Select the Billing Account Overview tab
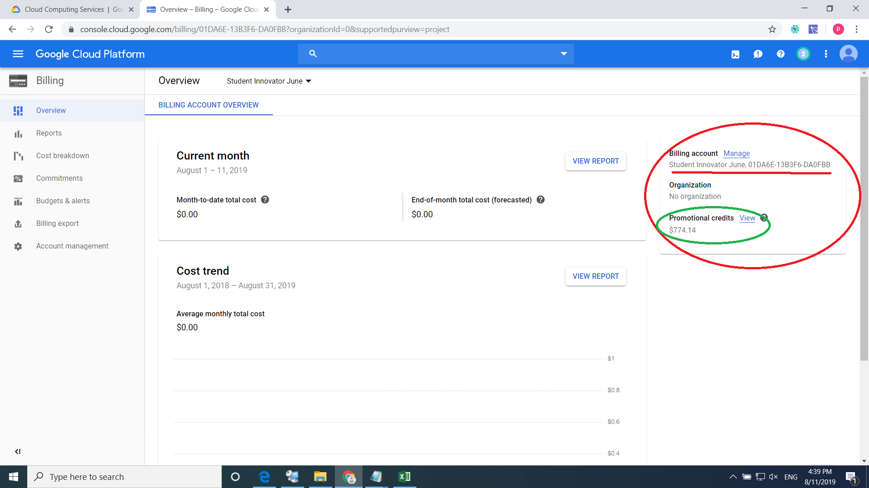The image size is (869, 488). (x=209, y=105)
